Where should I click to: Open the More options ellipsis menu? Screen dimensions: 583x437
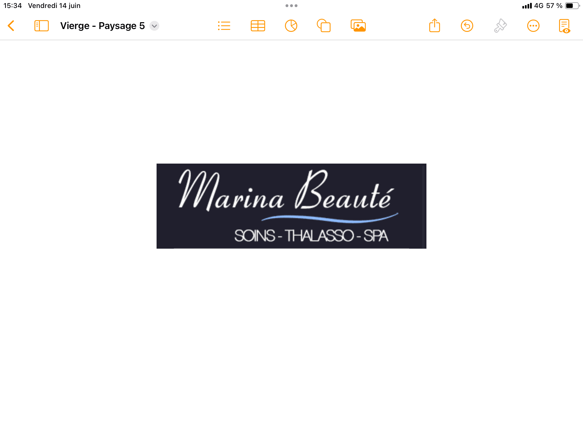coord(533,26)
